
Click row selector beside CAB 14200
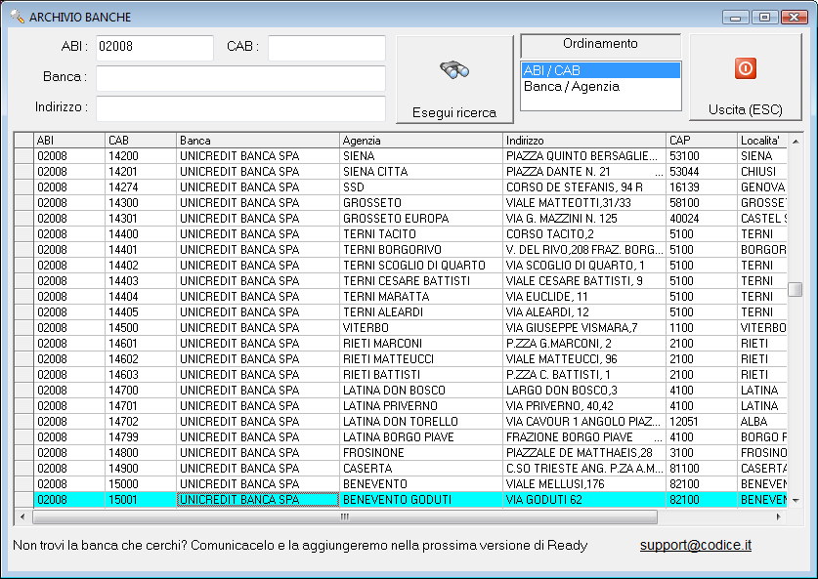[24, 156]
